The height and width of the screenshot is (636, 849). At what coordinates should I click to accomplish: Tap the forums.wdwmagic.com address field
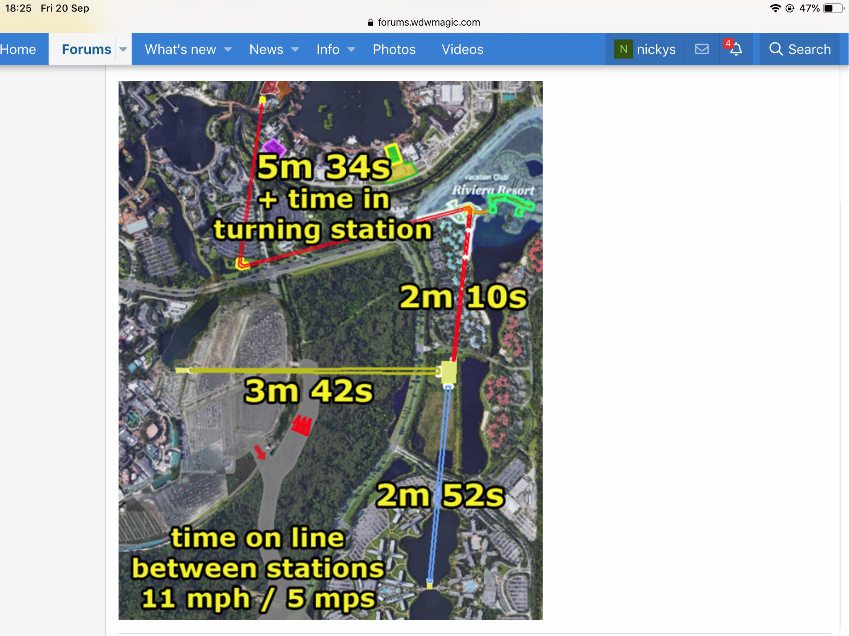coord(429,22)
